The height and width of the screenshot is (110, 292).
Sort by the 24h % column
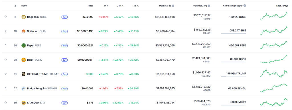(x=120, y=6)
